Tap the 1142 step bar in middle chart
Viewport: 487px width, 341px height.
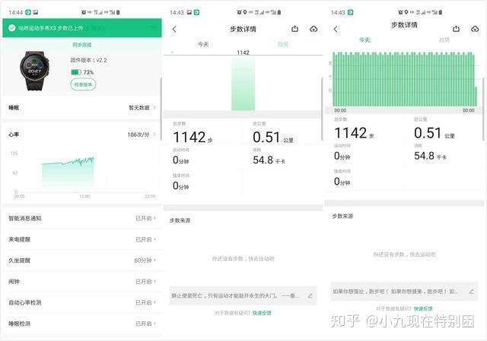coord(243,83)
